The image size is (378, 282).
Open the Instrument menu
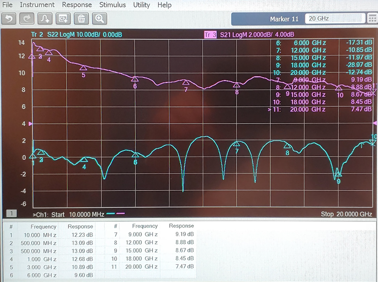37,5
